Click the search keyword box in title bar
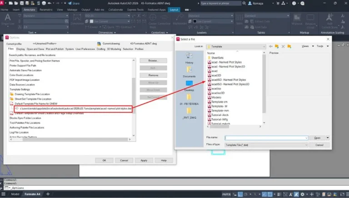Screen dimensions: 349x198 [221, 3]
